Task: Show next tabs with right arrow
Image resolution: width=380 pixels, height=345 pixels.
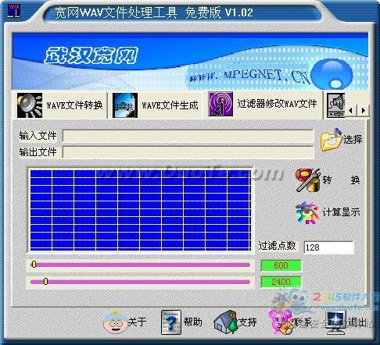Action: [x=363, y=110]
